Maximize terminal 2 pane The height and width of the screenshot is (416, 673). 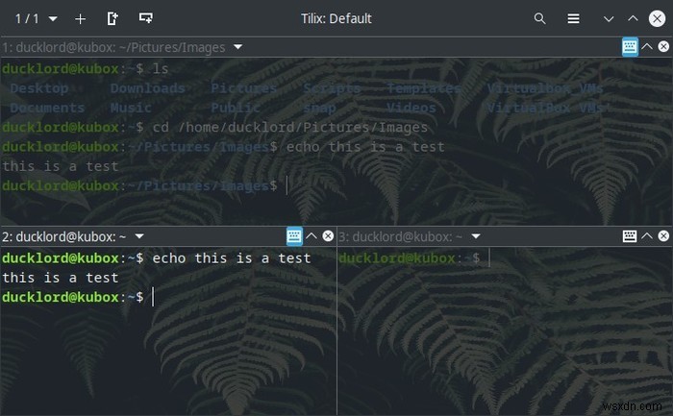coord(312,236)
